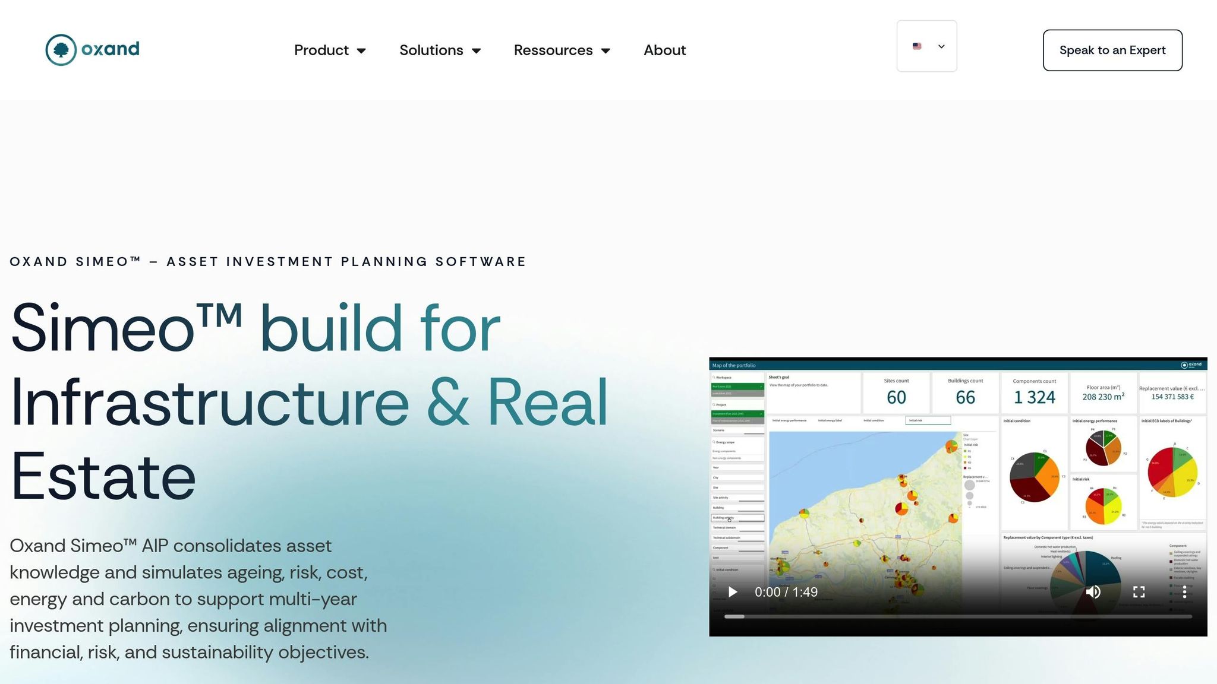The width and height of the screenshot is (1217, 684).
Task: Open the video's three-dot options menu
Action: point(1184,592)
